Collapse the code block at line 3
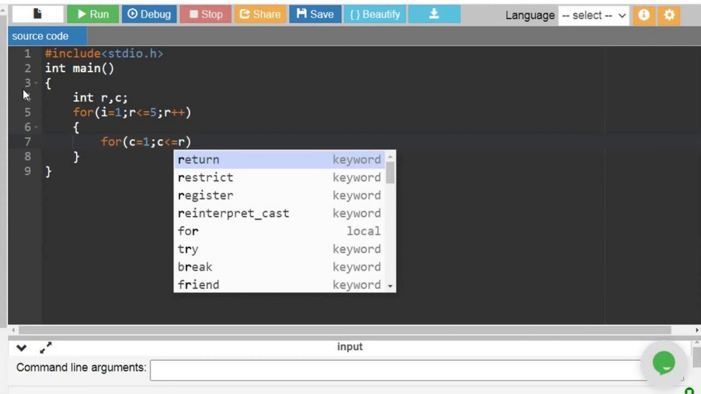 pyautogui.click(x=36, y=83)
